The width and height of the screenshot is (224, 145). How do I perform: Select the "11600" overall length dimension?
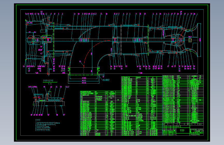pyautogui.click(x=140, y=73)
